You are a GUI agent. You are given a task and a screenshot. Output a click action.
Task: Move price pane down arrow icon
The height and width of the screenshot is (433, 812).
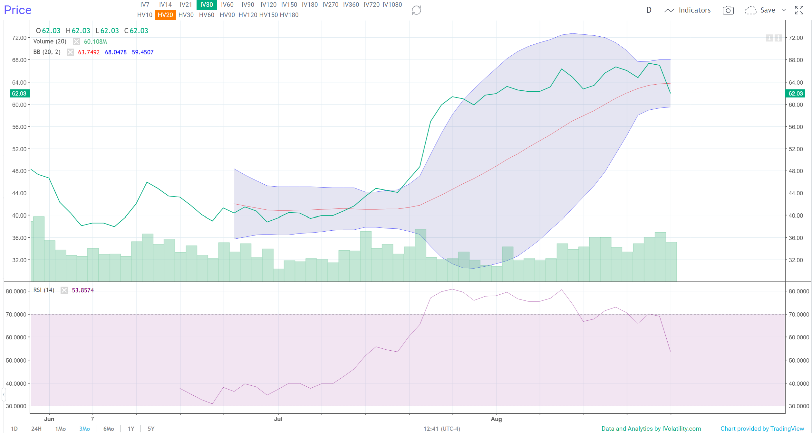click(x=769, y=38)
